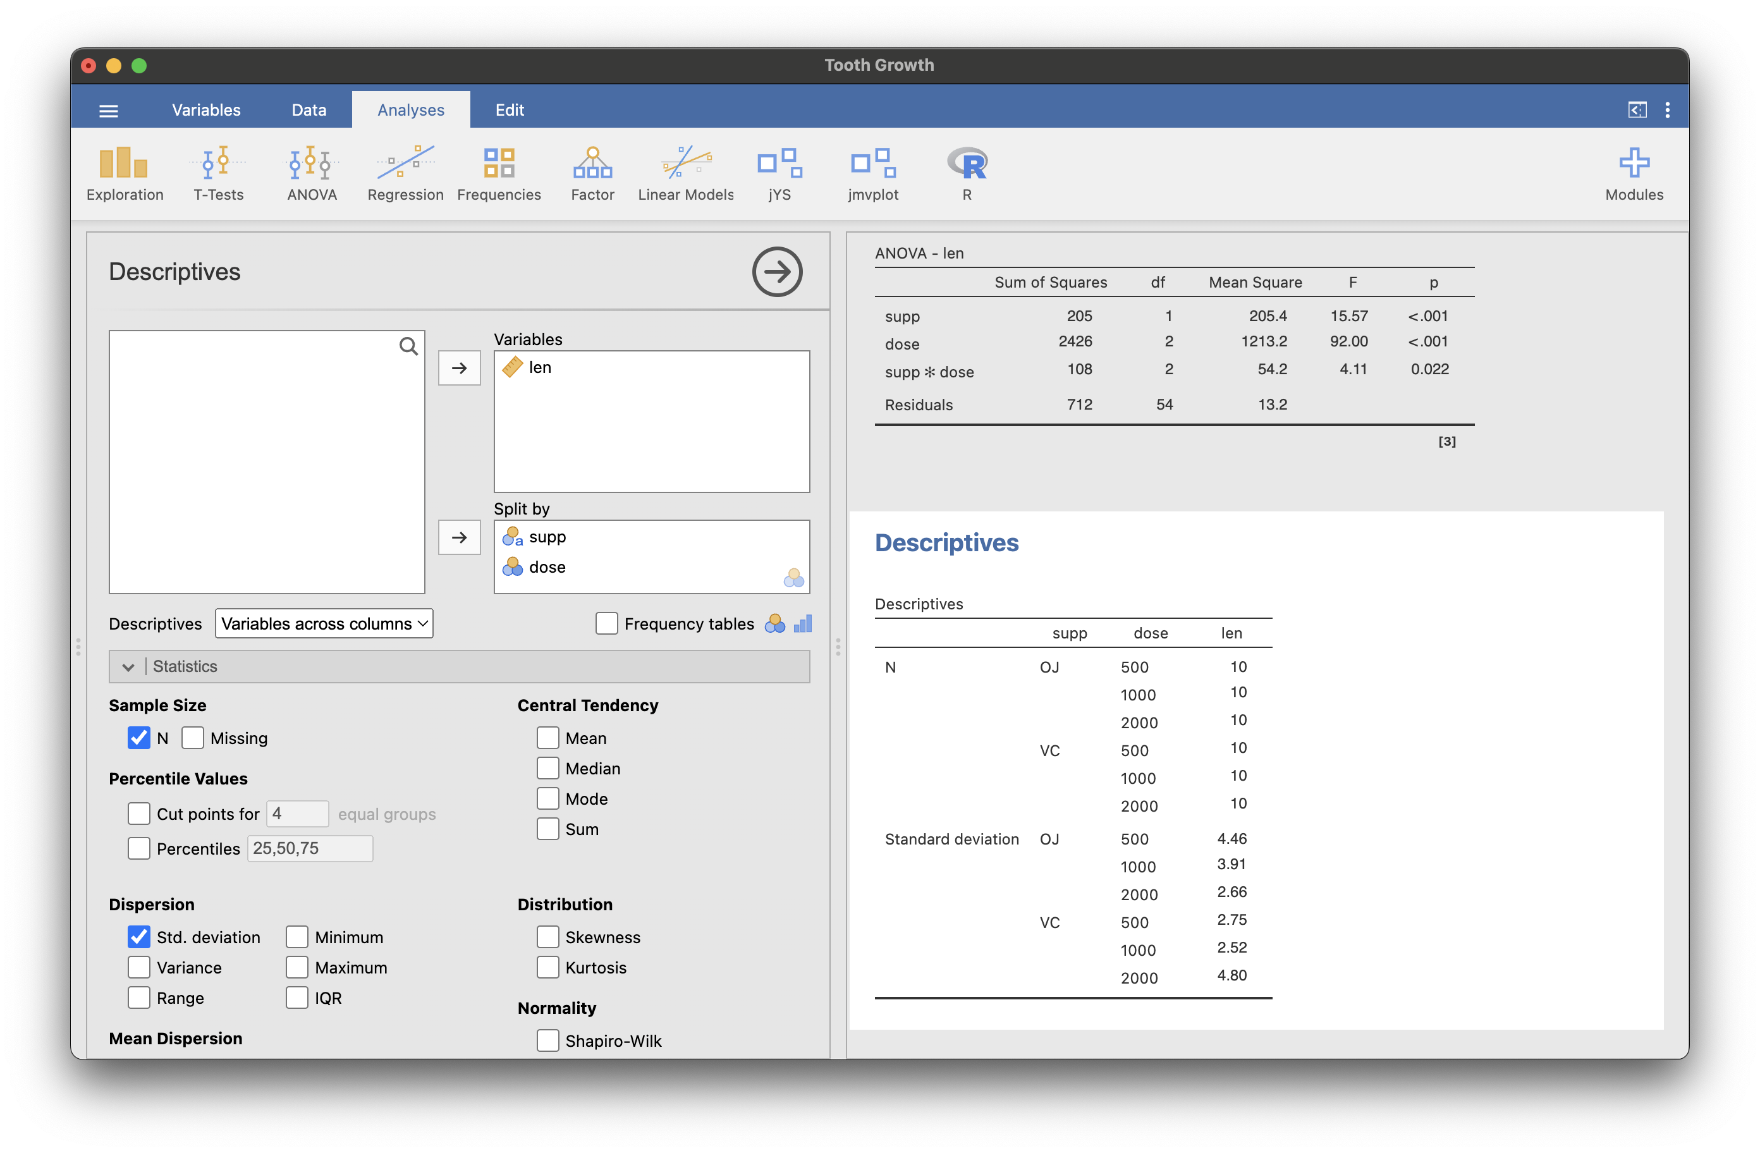Collapse options with the circled arrow

click(777, 271)
